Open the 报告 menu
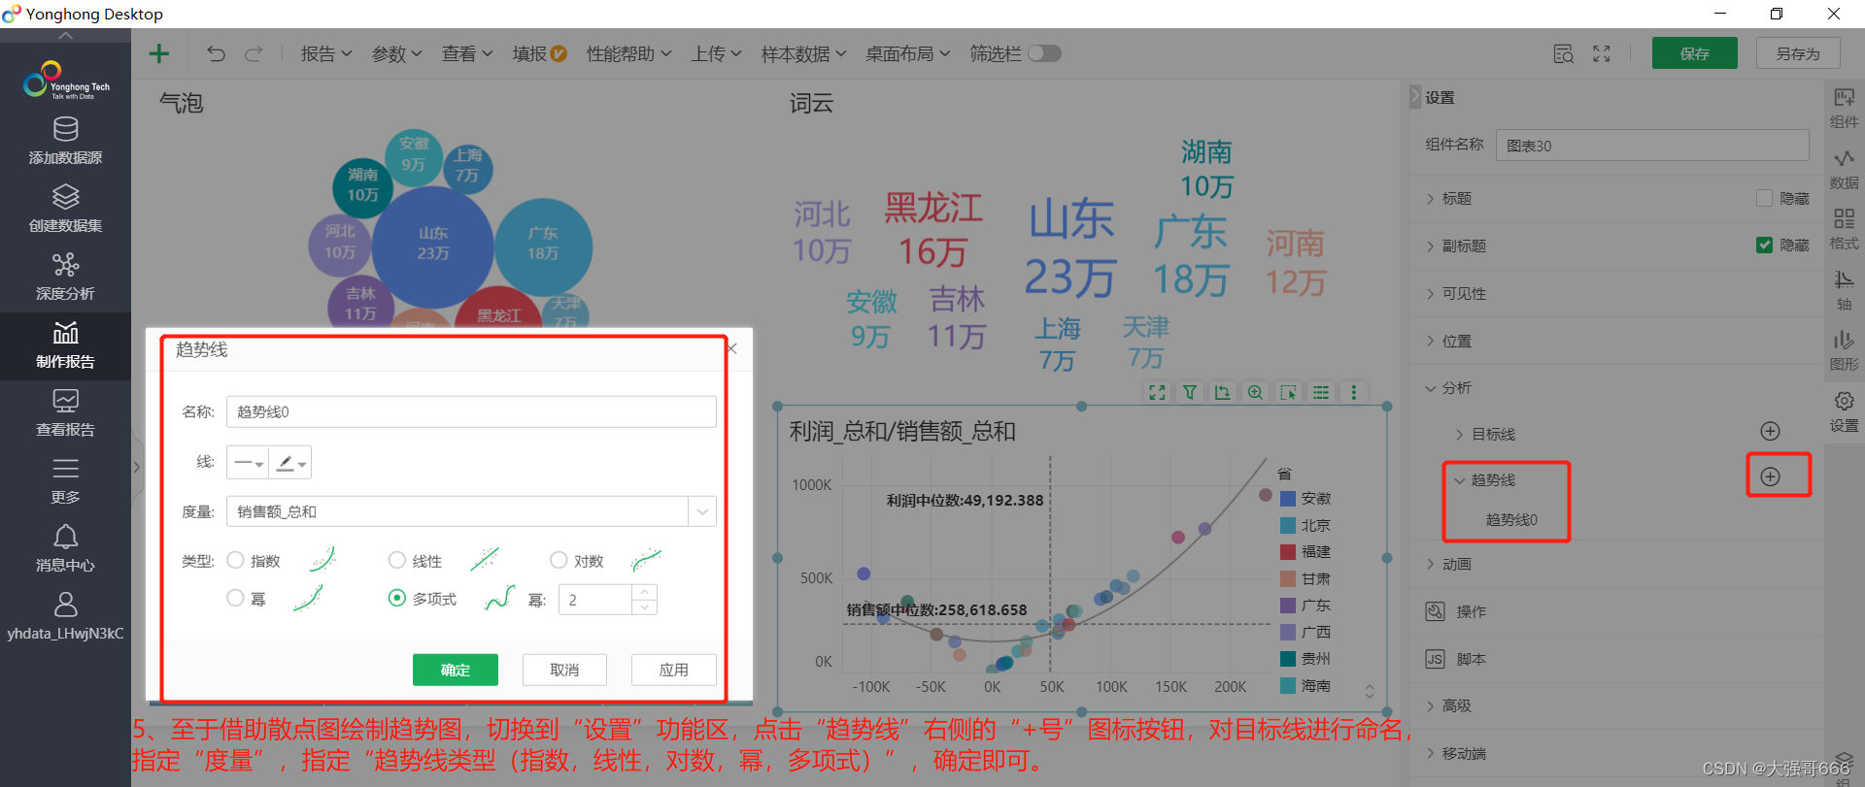The width and height of the screenshot is (1865, 787). (x=325, y=54)
